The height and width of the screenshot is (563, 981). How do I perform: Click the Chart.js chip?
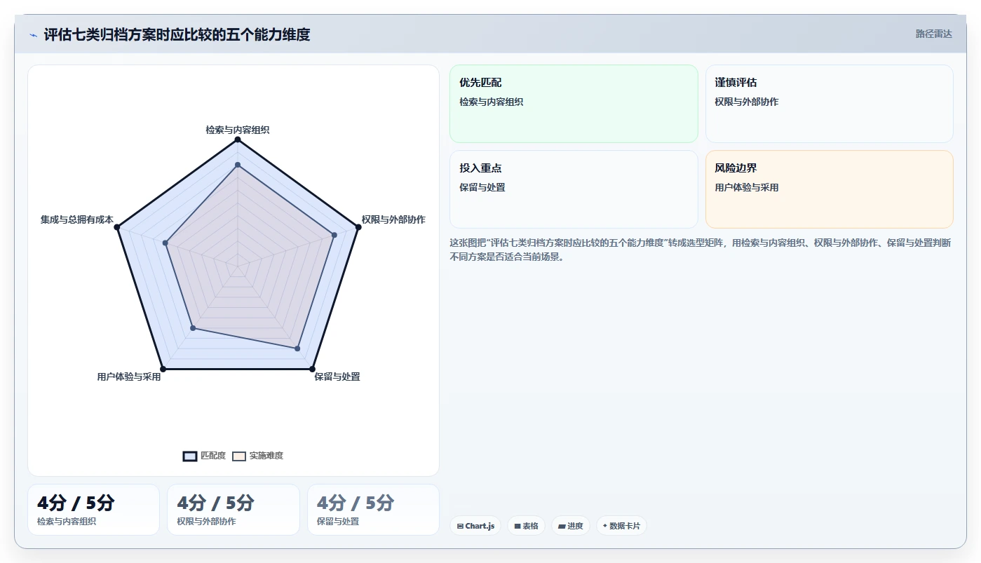click(475, 526)
